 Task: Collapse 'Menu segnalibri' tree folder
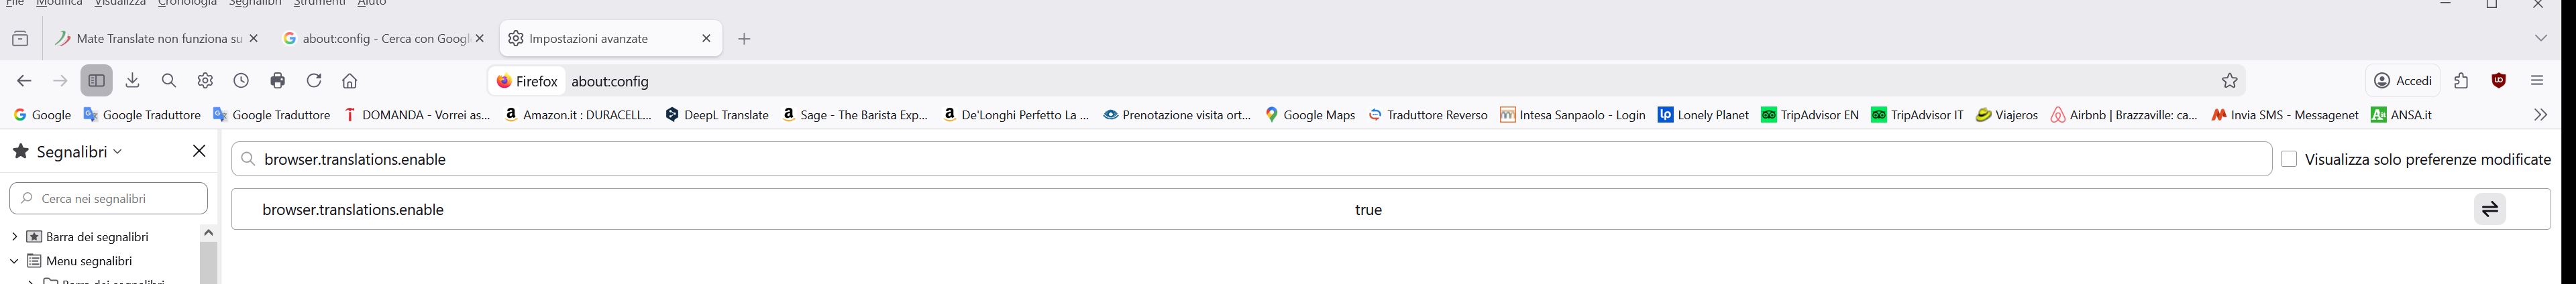14,261
